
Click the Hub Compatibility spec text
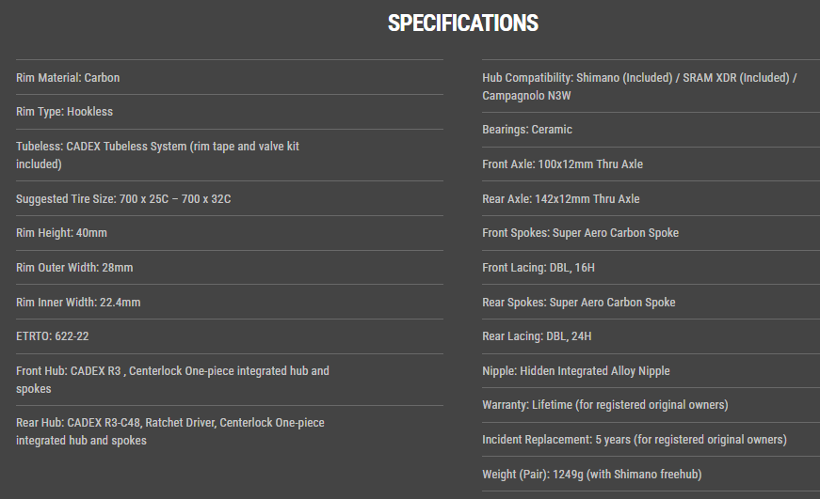point(639,86)
